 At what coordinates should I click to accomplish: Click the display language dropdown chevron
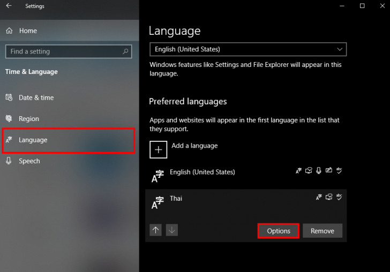click(x=340, y=49)
